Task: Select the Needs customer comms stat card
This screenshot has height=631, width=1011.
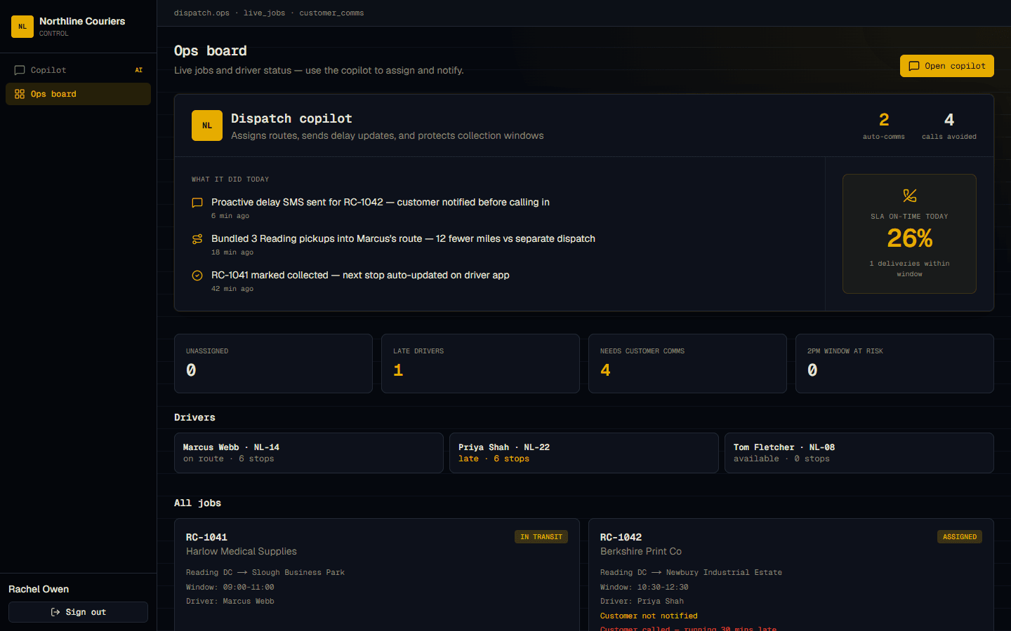Action: tap(687, 363)
